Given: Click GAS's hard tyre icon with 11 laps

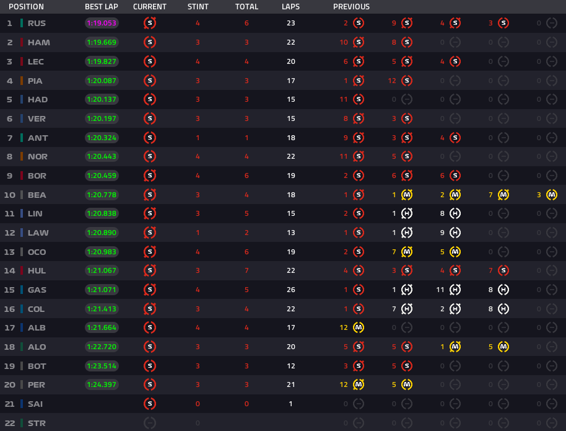Looking at the screenshot, I should 455,290.
